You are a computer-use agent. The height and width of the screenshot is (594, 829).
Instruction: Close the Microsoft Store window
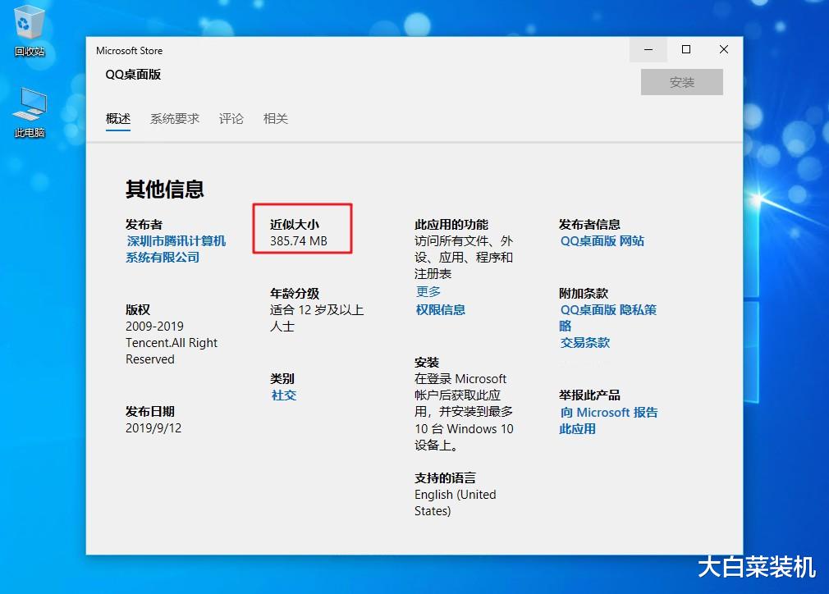pos(723,49)
